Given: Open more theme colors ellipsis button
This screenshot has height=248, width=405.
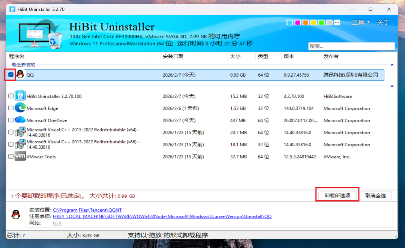Looking at the screenshot, I should pyautogui.click(x=337, y=23).
